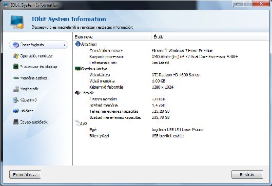Select the Összes memória row

(171, 99)
